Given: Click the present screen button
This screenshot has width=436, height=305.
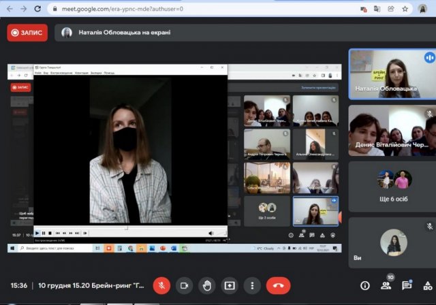Looking at the screenshot, I should (230, 285).
